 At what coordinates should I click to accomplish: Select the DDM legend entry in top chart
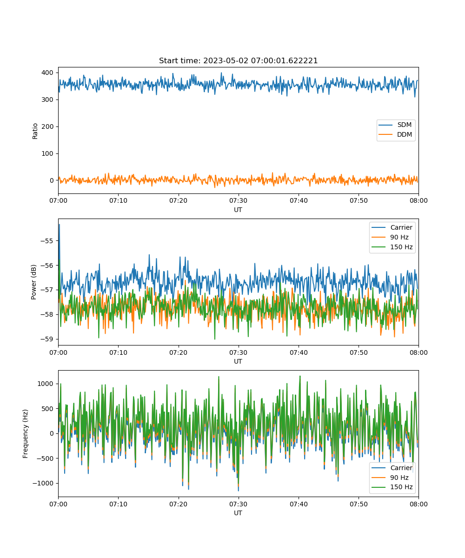point(396,135)
